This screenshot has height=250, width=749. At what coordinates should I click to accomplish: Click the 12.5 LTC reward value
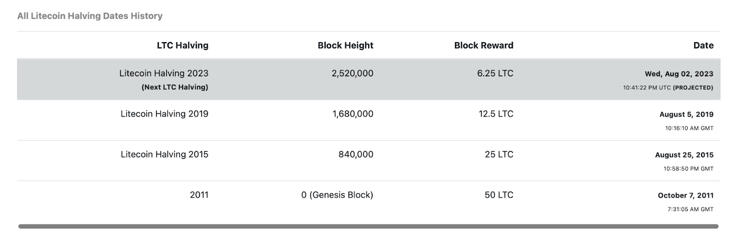496,114
